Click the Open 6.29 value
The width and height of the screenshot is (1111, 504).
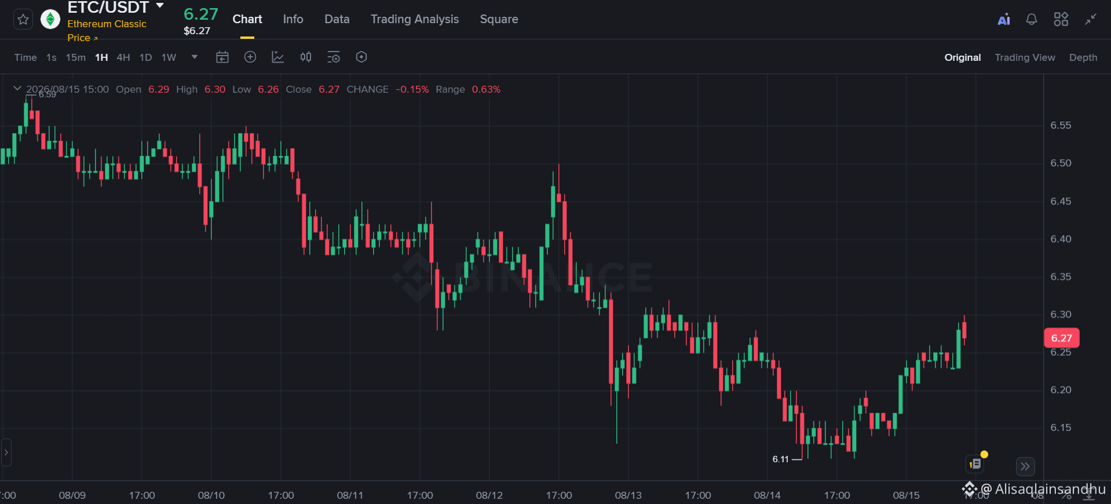pos(159,89)
